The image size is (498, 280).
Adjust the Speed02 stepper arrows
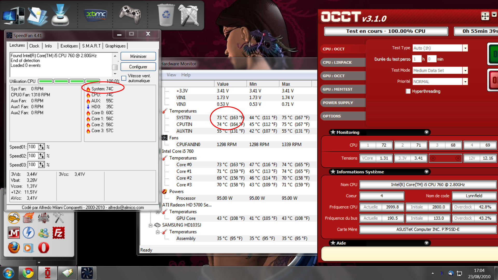coord(41,156)
